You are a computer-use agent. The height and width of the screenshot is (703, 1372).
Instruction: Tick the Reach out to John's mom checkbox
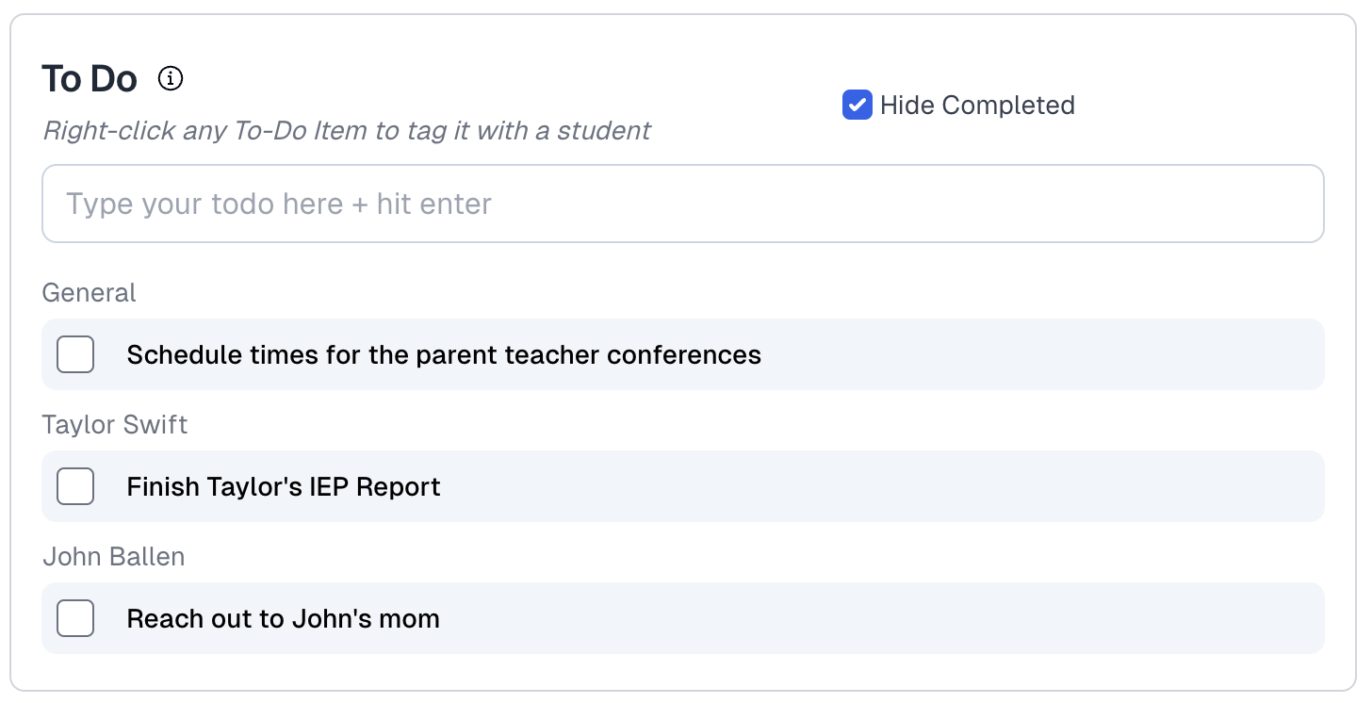click(x=75, y=619)
